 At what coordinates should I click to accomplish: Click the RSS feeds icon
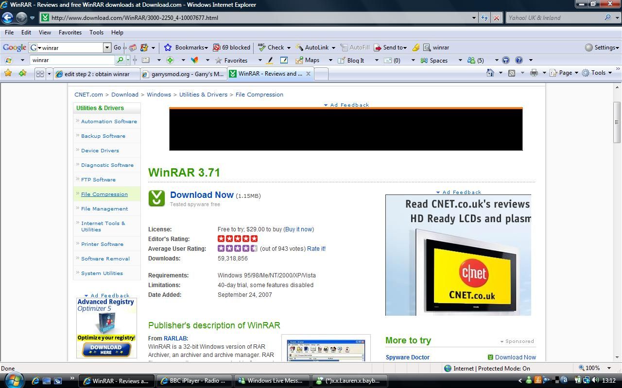pyautogui.click(x=512, y=73)
